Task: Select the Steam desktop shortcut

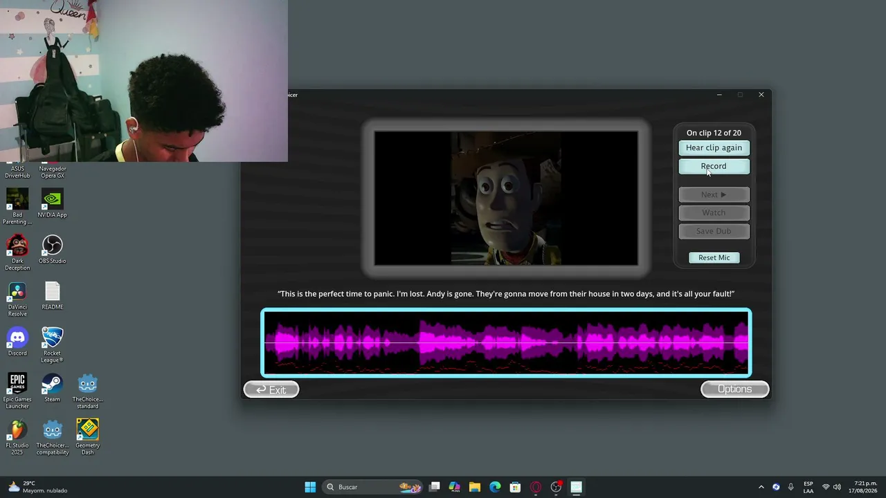Action: pos(53,388)
